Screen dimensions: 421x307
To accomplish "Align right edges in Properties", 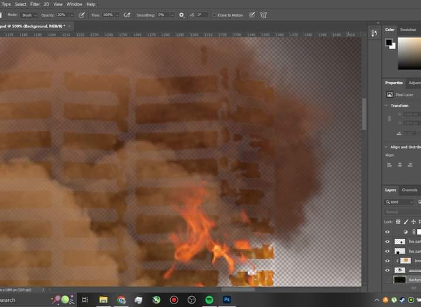I will click(410, 165).
